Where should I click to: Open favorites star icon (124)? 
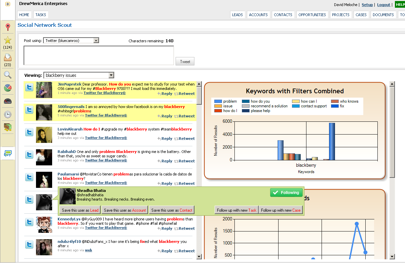tap(7, 41)
